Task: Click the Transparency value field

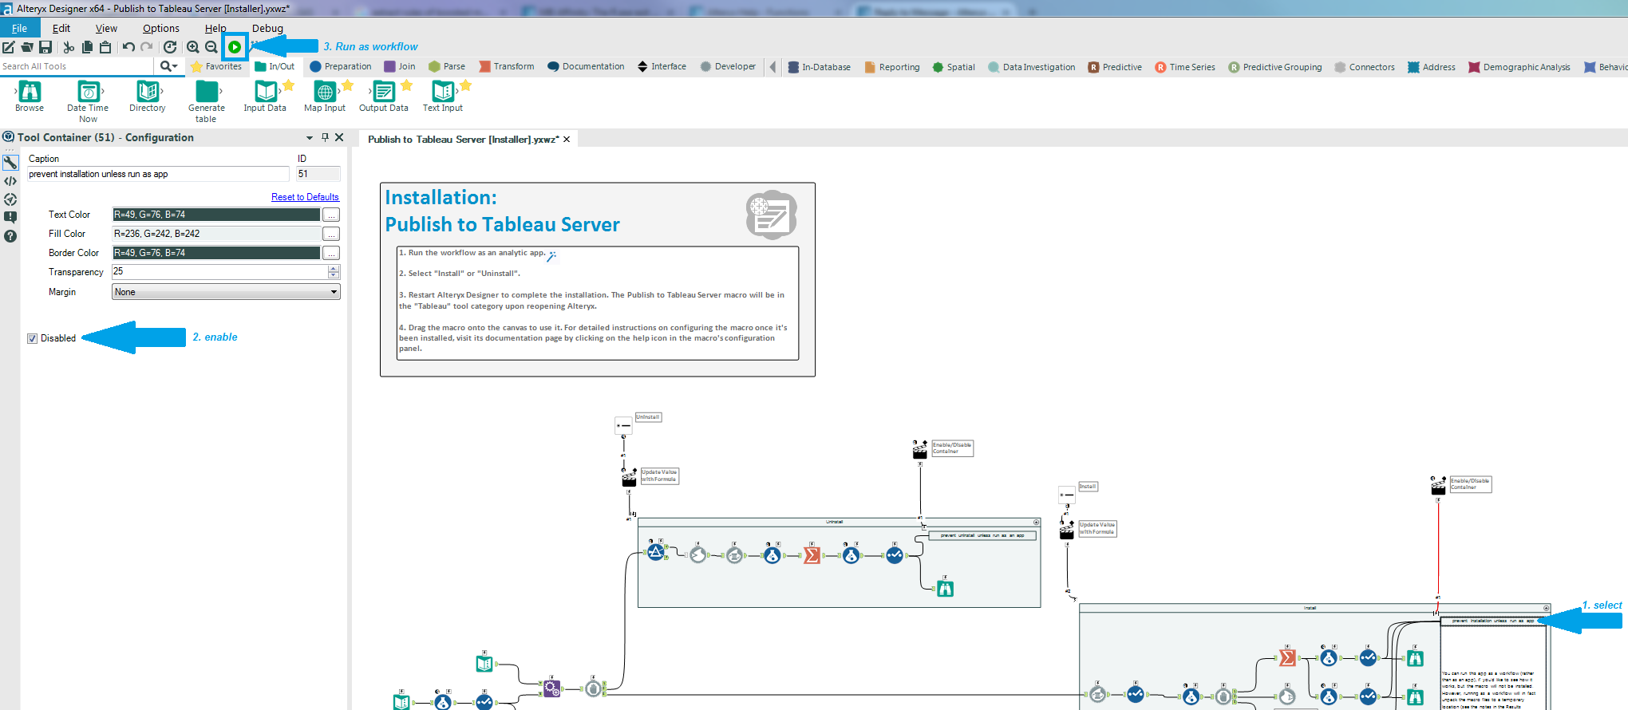Action: tap(219, 272)
